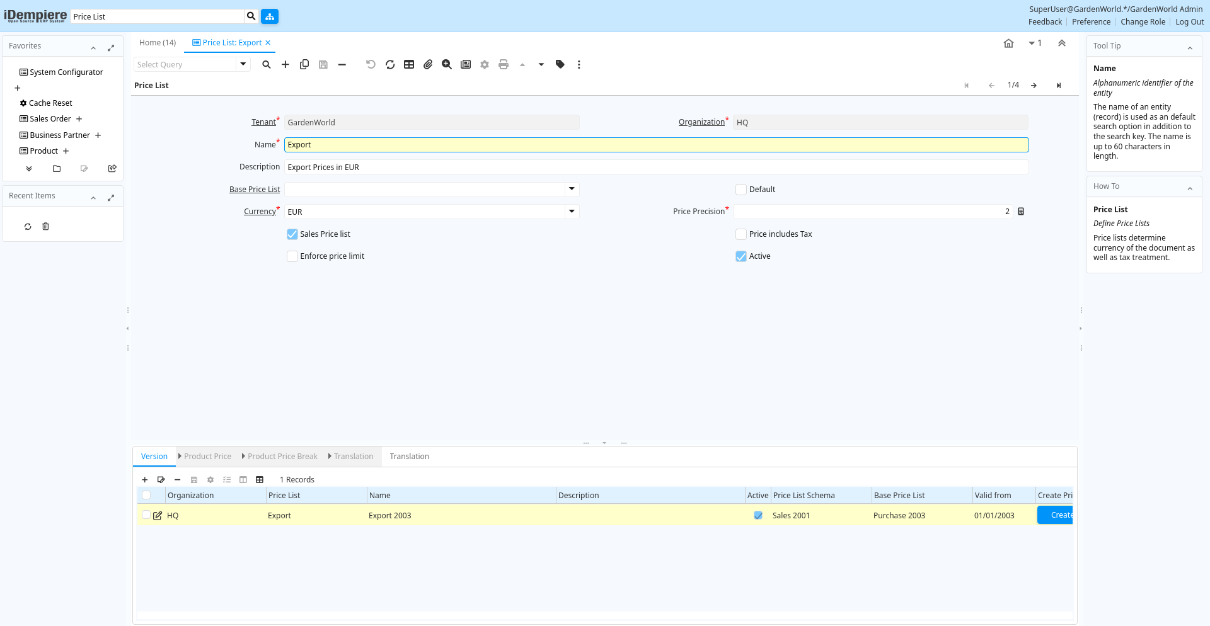Open the Currency dropdown
1210x626 pixels.
(x=572, y=212)
